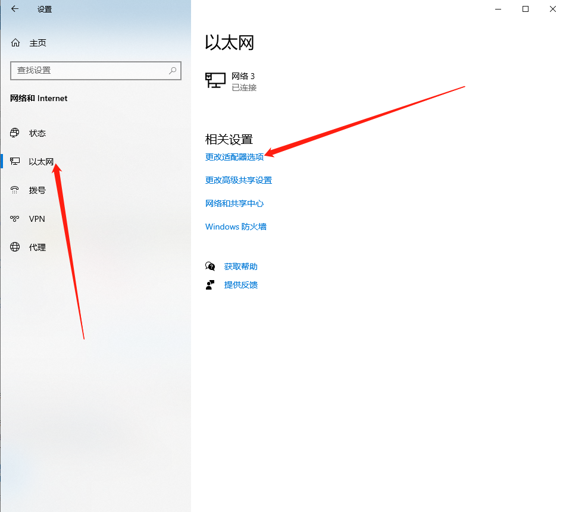Click the home icon next to 主页
The height and width of the screenshot is (512, 566).
pyautogui.click(x=15, y=42)
